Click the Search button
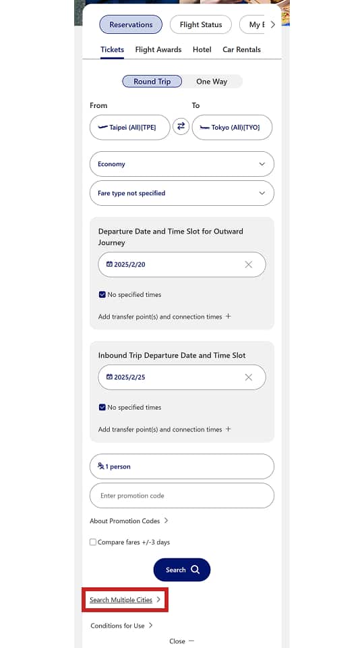This screenshot has height=648, width=364. (182, 570)
